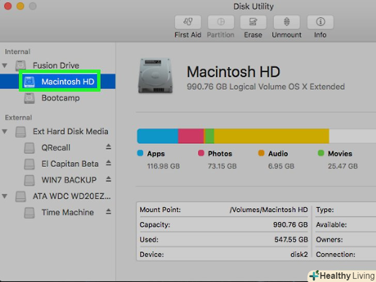Click the Movies legend label
Viewport: 376px width, 282px height.
click(340, 154)
